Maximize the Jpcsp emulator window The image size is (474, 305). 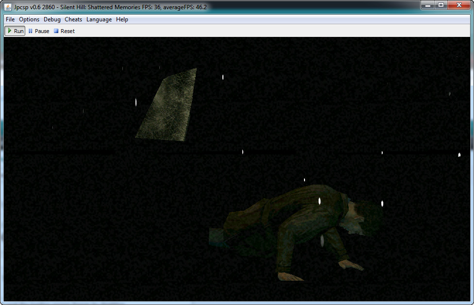click(x=441, y=5)
